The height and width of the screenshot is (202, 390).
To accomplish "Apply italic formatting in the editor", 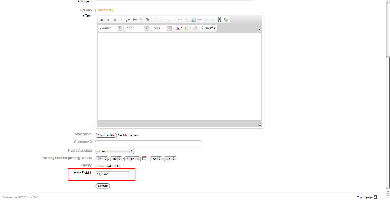I will click(108, 20).
